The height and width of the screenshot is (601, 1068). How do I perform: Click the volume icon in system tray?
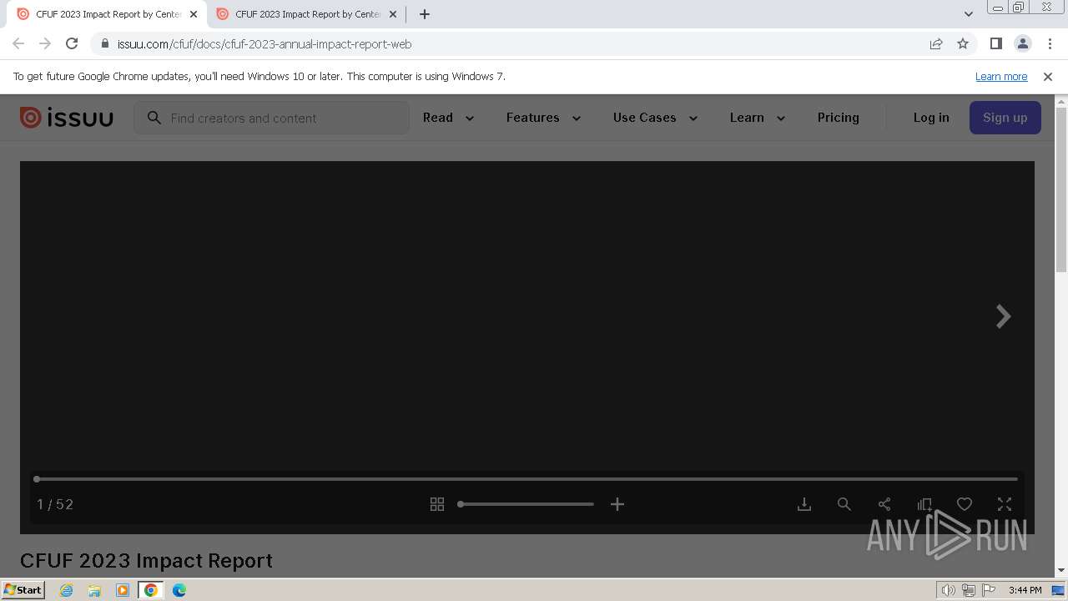949,590
